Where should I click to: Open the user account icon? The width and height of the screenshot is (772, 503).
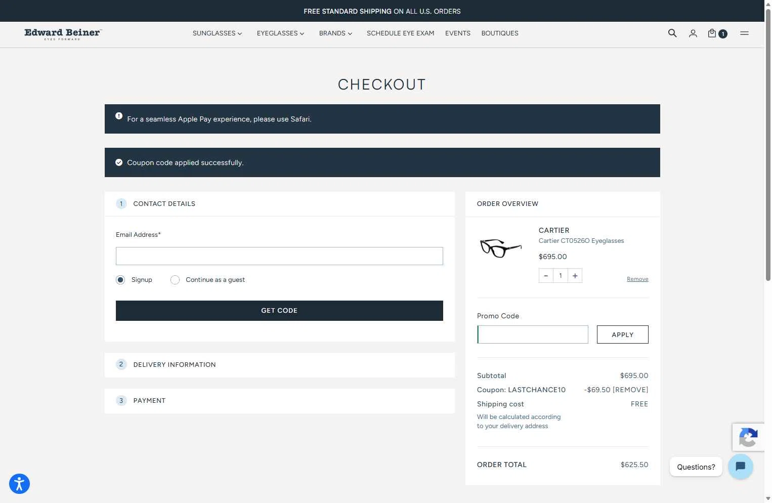[x=693, y=33]
